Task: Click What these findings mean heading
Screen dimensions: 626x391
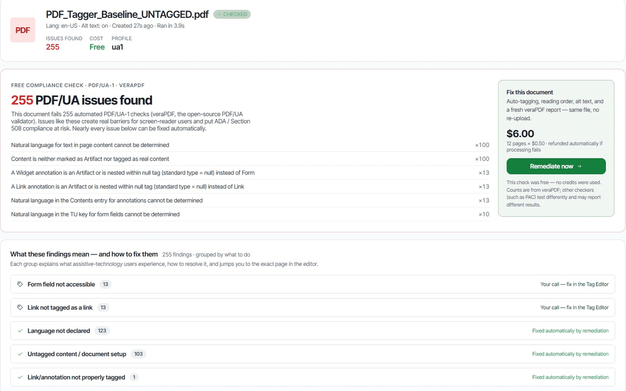Action: click(84, 254)
